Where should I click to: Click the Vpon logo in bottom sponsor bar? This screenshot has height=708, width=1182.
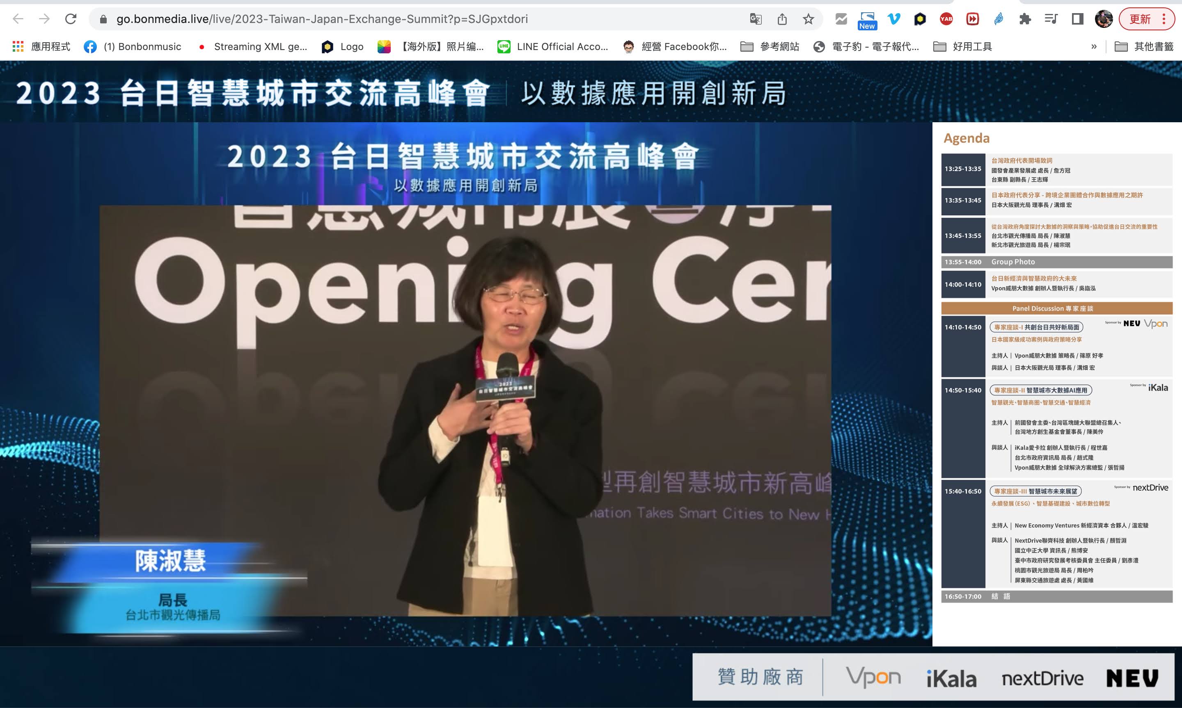coord(873,678)
